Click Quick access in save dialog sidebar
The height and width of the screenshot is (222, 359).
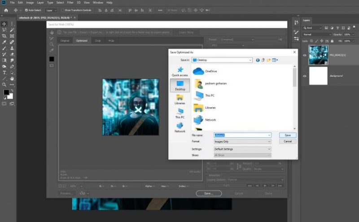click(180, 71)
